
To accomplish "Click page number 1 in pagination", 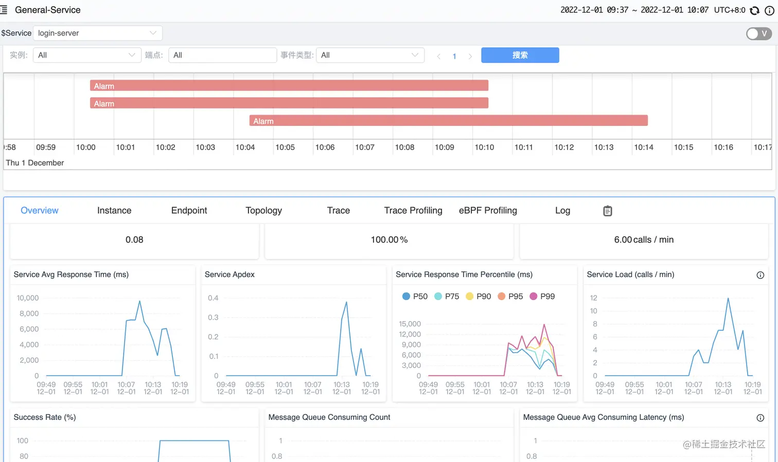I will pos(454,56).
